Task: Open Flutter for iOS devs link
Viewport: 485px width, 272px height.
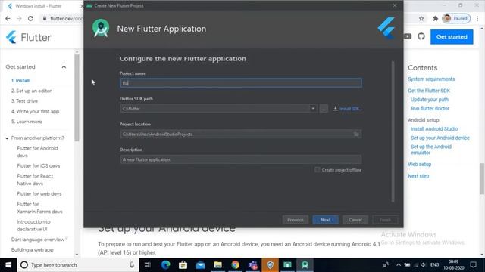Action: tap(39, 165)
